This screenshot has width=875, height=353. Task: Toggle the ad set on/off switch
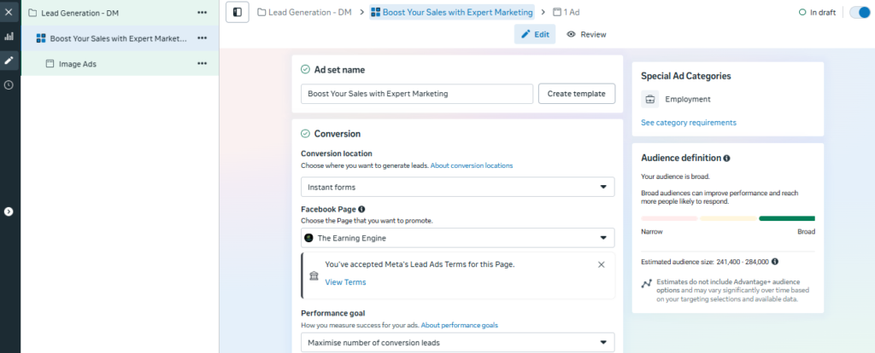pos(858,13)
